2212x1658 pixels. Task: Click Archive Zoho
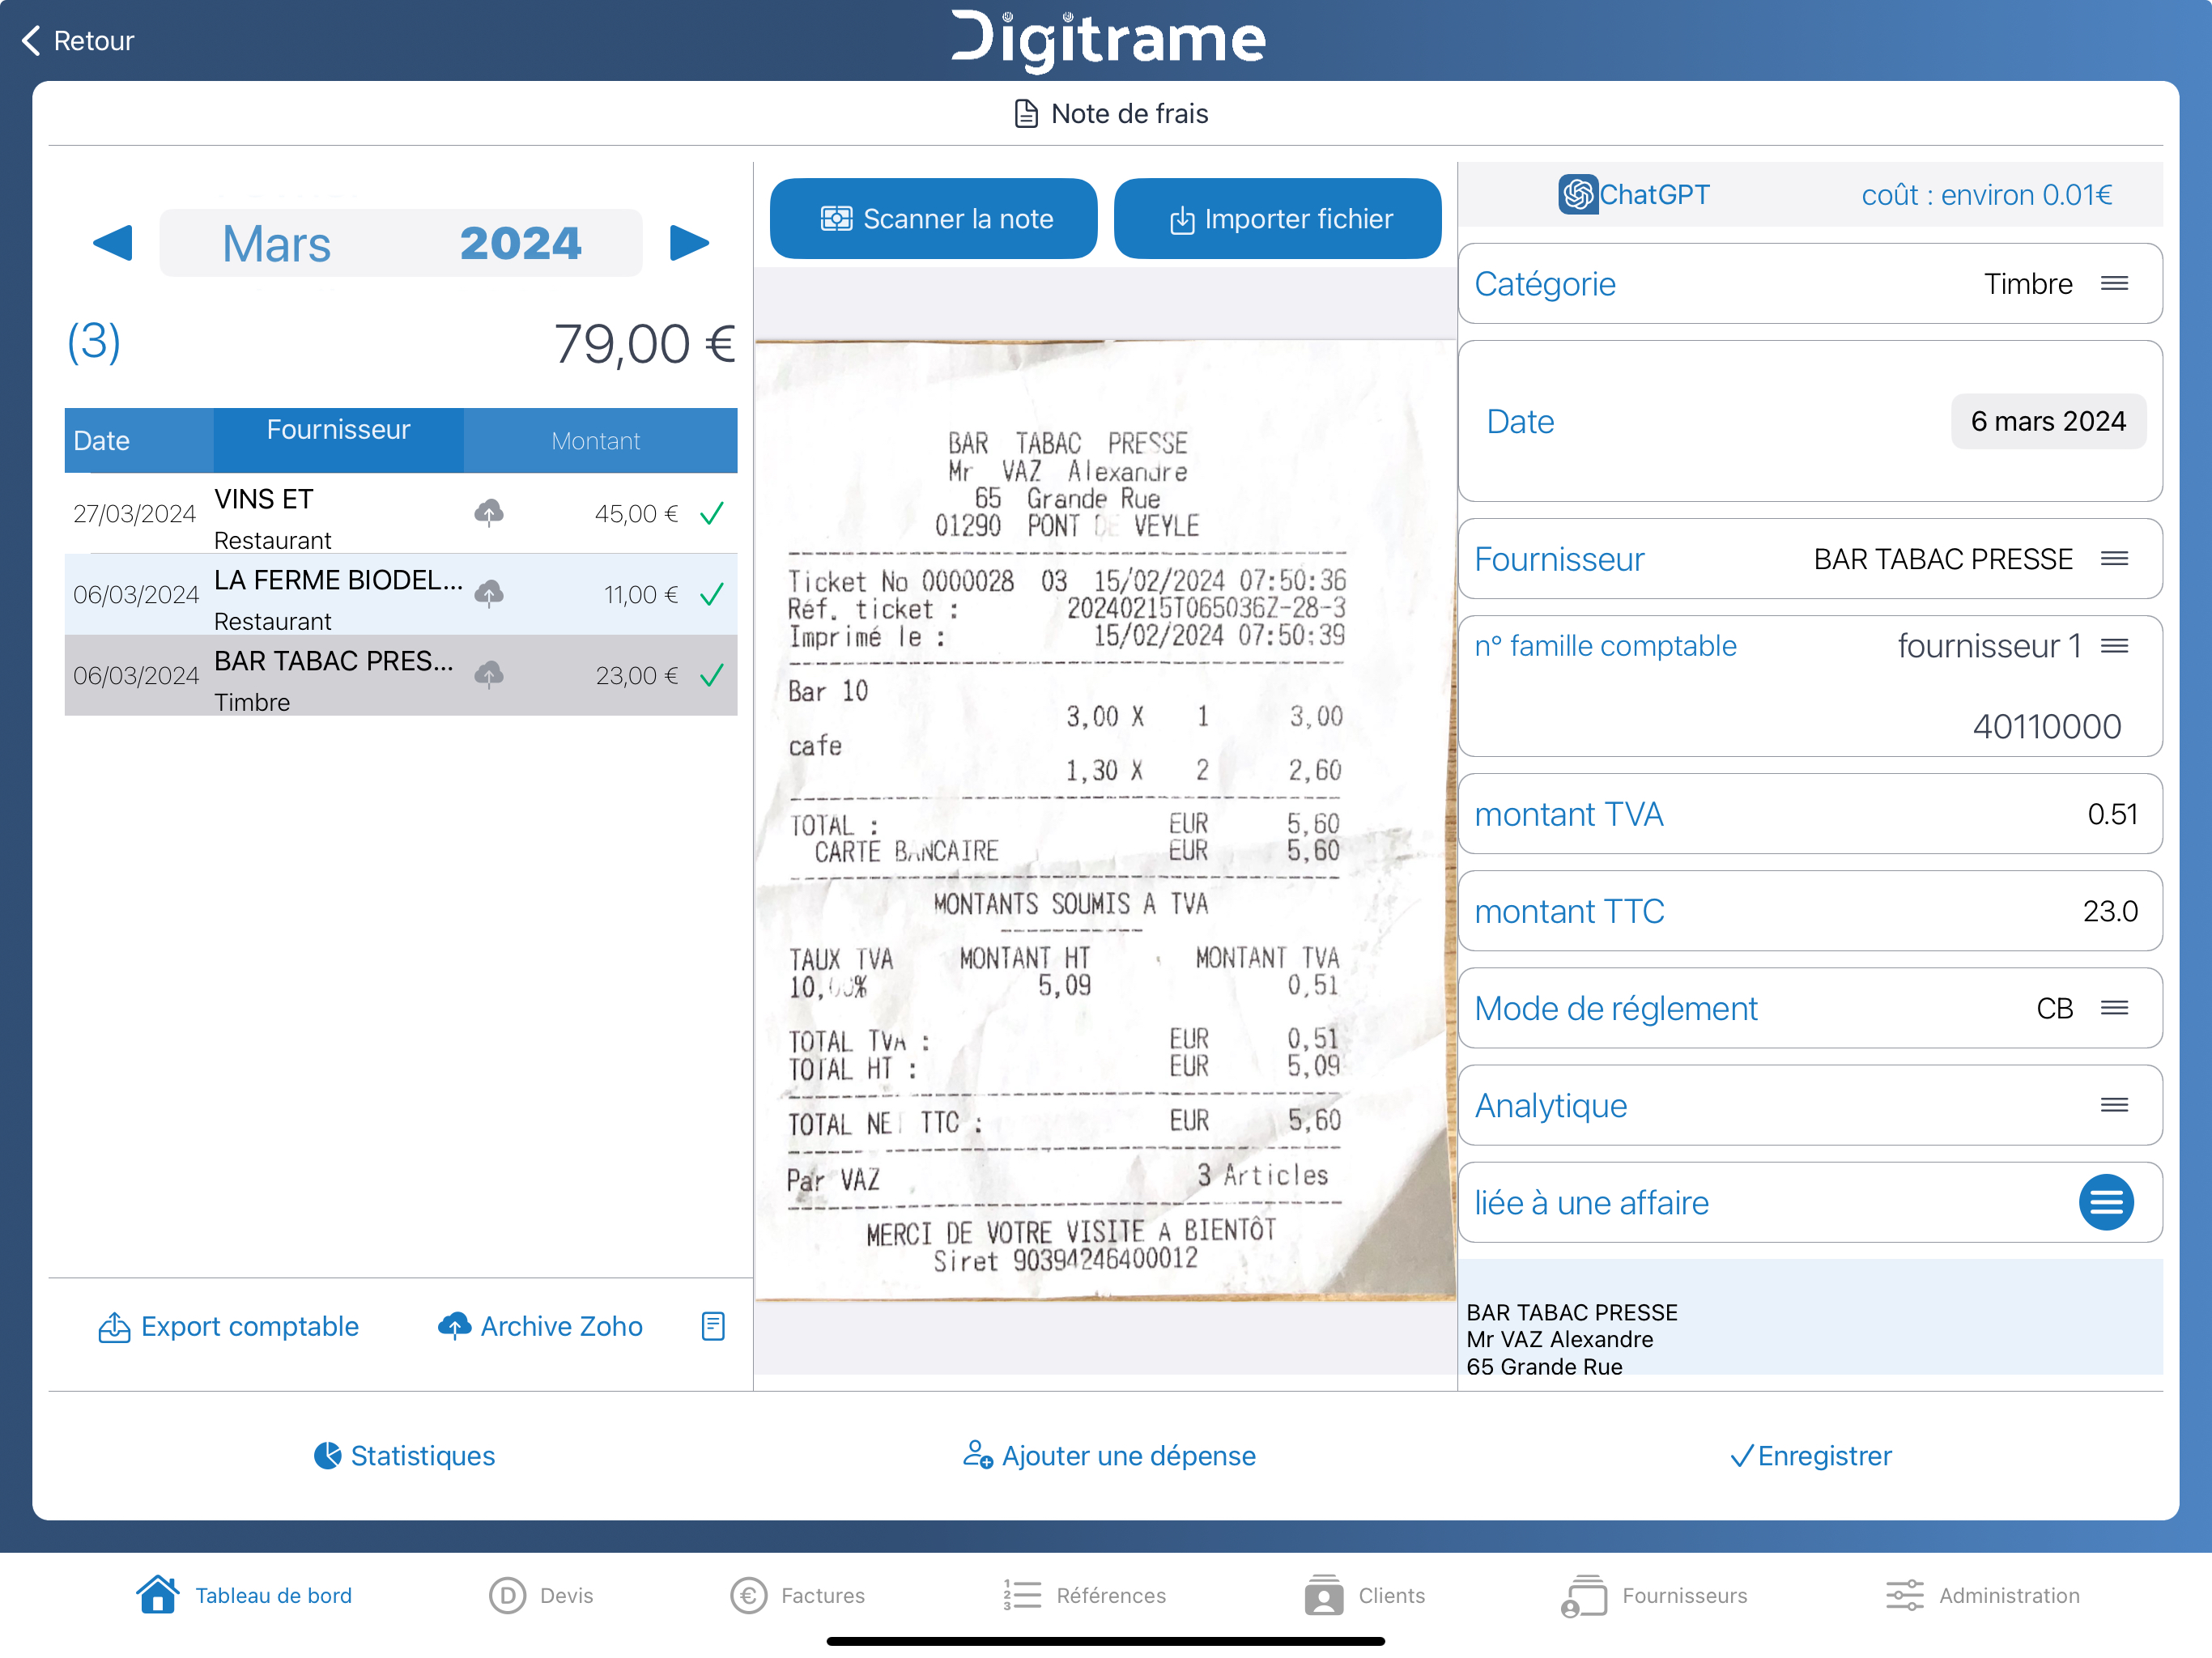[x=540, y=1326]
